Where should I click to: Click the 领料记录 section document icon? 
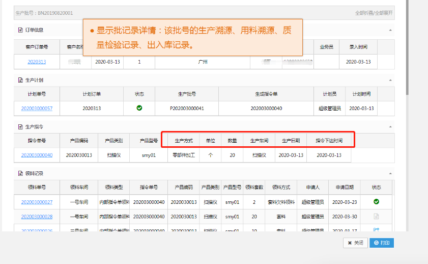point(20,174)
